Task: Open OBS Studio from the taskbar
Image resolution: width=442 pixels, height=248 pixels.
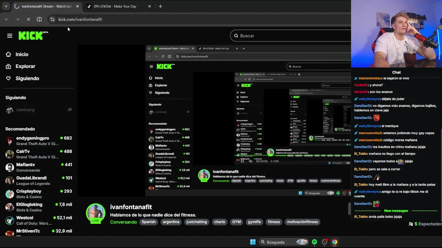Action: (325, 242)
